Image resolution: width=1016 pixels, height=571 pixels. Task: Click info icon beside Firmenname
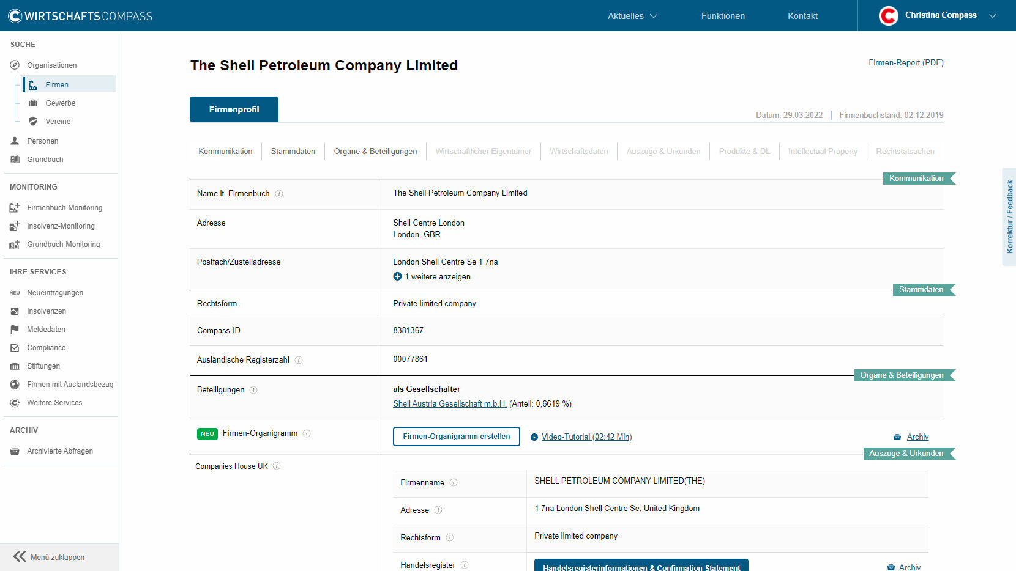454,482
